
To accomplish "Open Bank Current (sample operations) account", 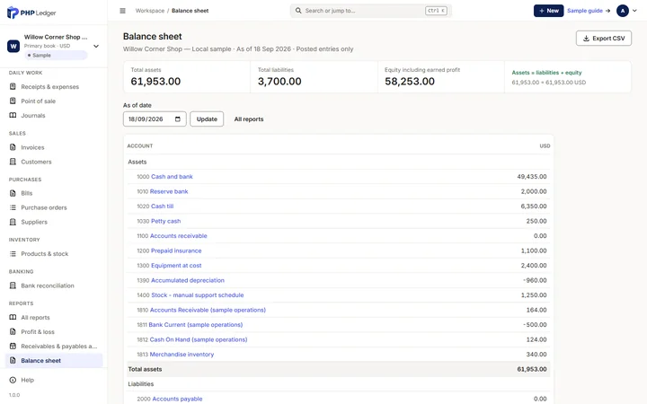I will coord(196,325).
